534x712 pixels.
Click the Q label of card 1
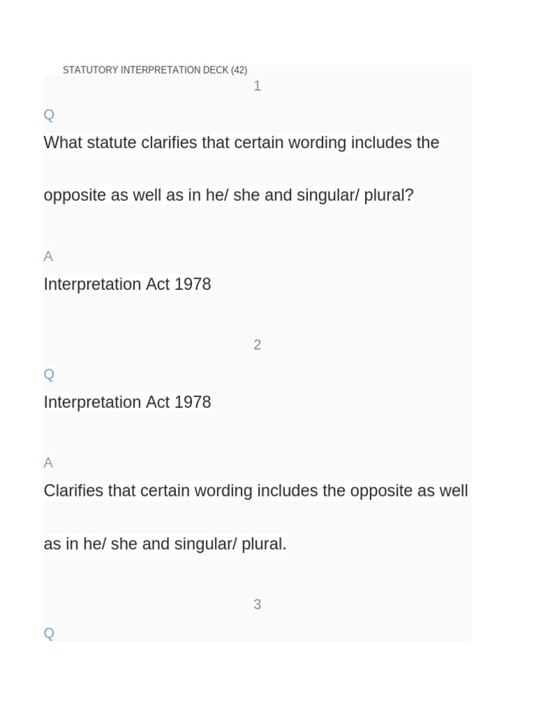pos(49,115)
